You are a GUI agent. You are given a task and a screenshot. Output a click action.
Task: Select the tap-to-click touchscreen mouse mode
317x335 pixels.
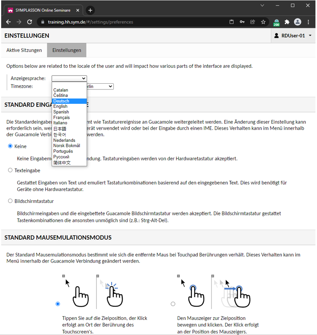coord(58,304)
